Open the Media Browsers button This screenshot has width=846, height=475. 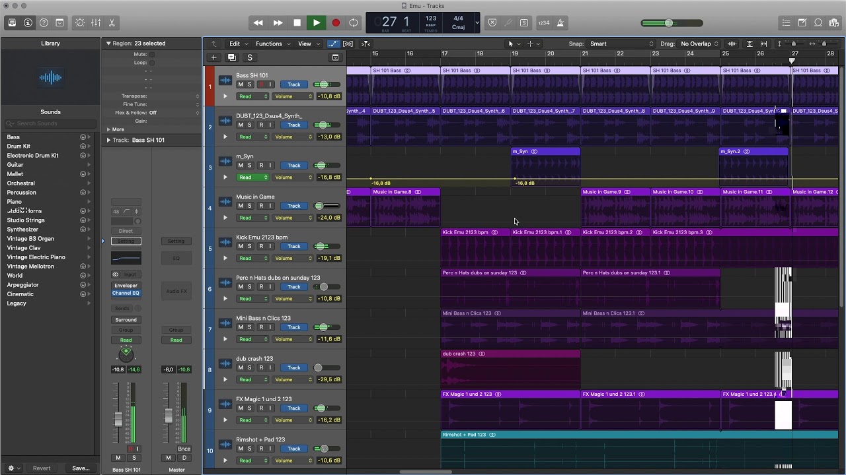(834, 23)
